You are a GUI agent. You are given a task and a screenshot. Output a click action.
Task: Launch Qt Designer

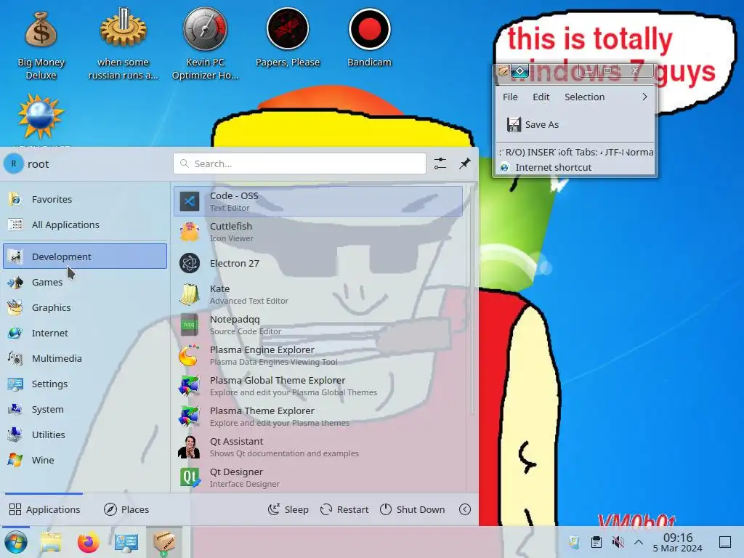(318, 477)
